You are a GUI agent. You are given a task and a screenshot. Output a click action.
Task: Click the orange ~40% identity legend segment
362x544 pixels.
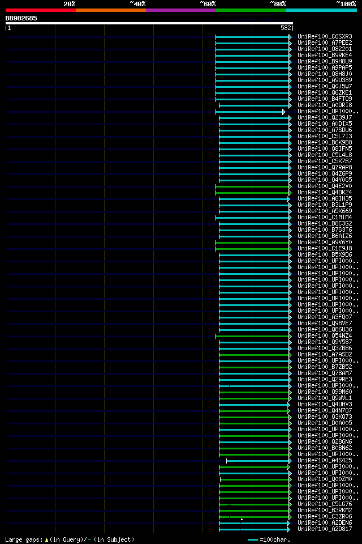111,10
